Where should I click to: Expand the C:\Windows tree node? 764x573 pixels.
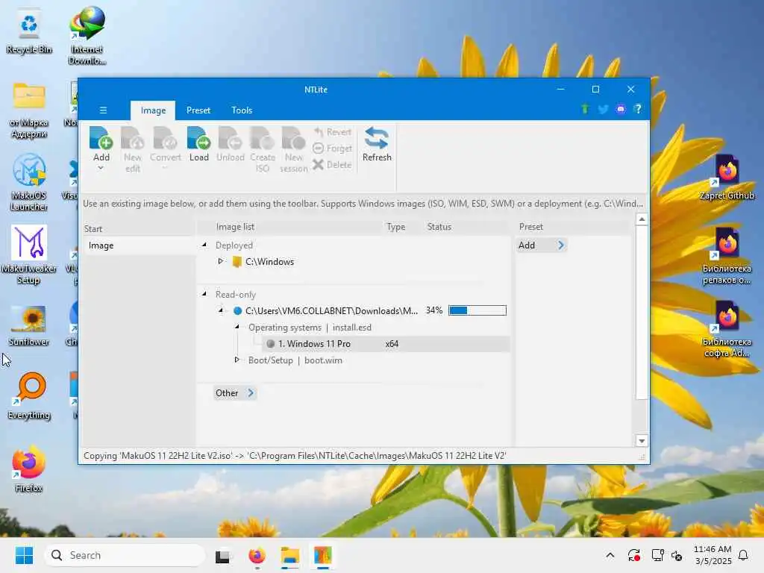coord(220,262)
